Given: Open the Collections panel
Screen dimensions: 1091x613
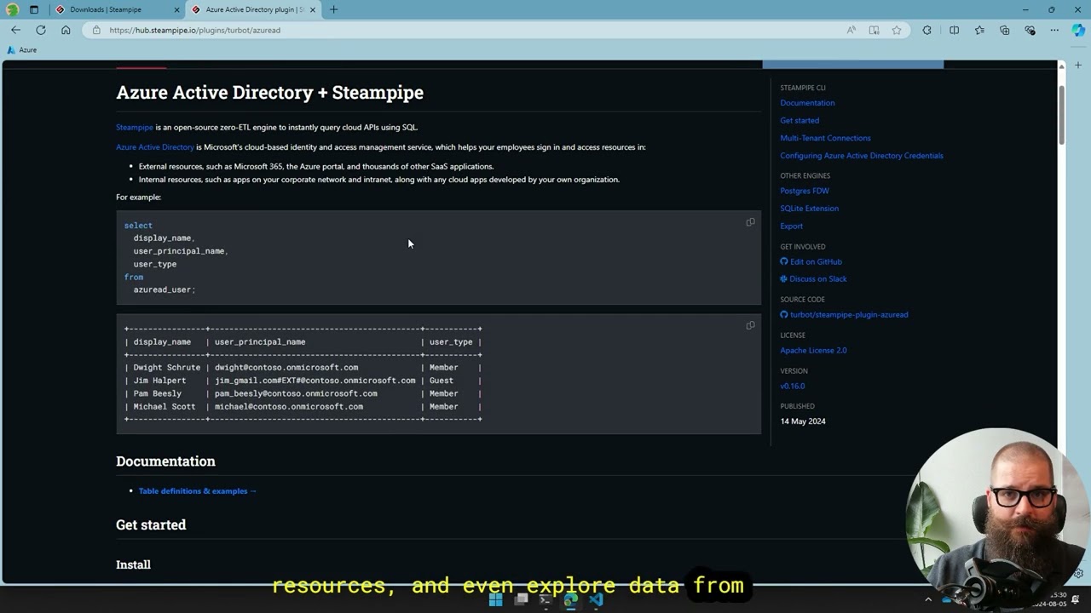Looking at the screenshot, I should 1004,30.
